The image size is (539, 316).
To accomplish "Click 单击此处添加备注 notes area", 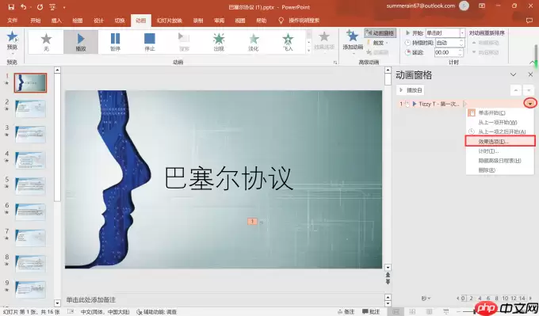I will pyautogui.click(x=90, y=300).
